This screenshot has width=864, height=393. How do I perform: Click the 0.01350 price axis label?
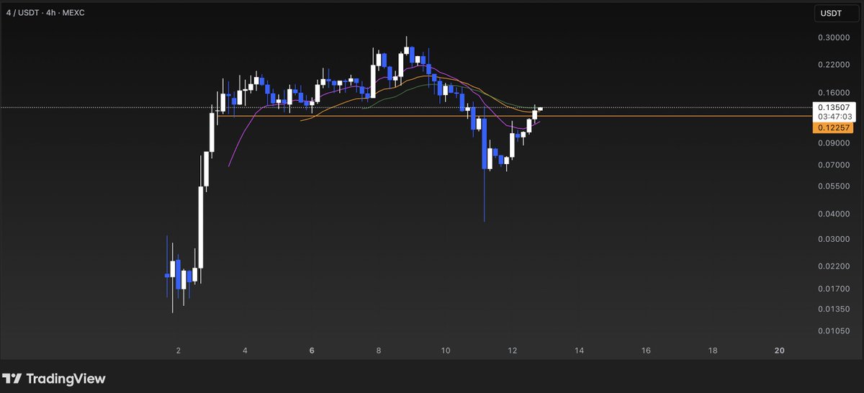click(x=834, y=309)
